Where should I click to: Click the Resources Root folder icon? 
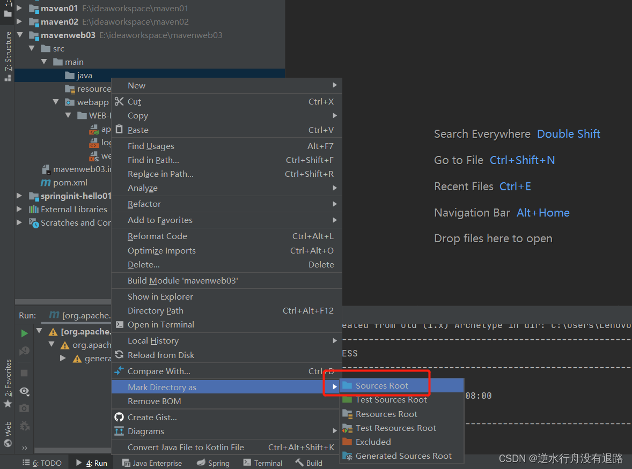347,414
